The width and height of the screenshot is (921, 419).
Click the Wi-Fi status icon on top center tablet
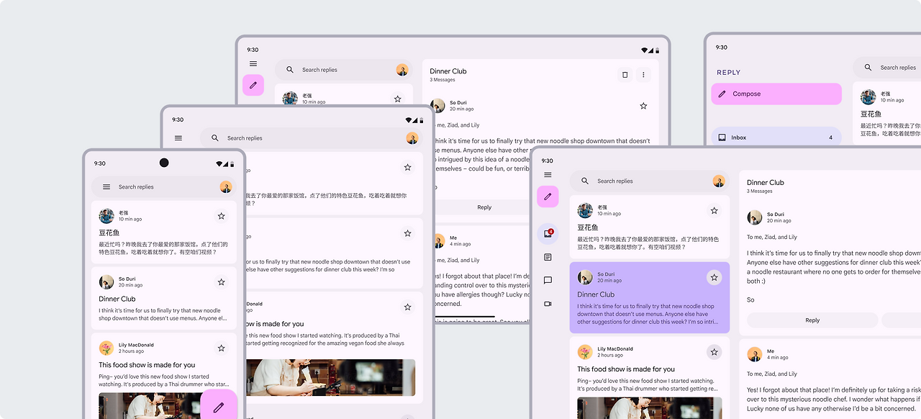(644, 50)
